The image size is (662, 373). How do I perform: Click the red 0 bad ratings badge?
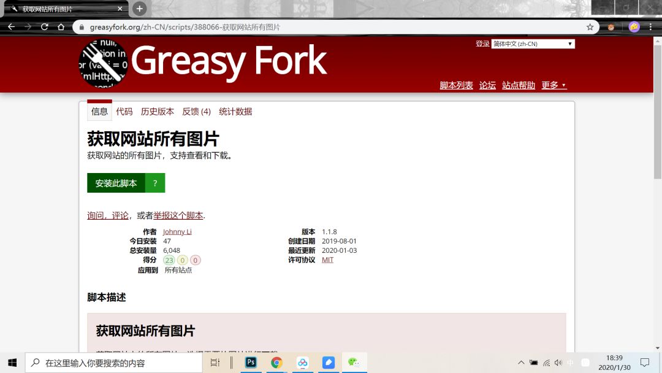tap(195, 260)
